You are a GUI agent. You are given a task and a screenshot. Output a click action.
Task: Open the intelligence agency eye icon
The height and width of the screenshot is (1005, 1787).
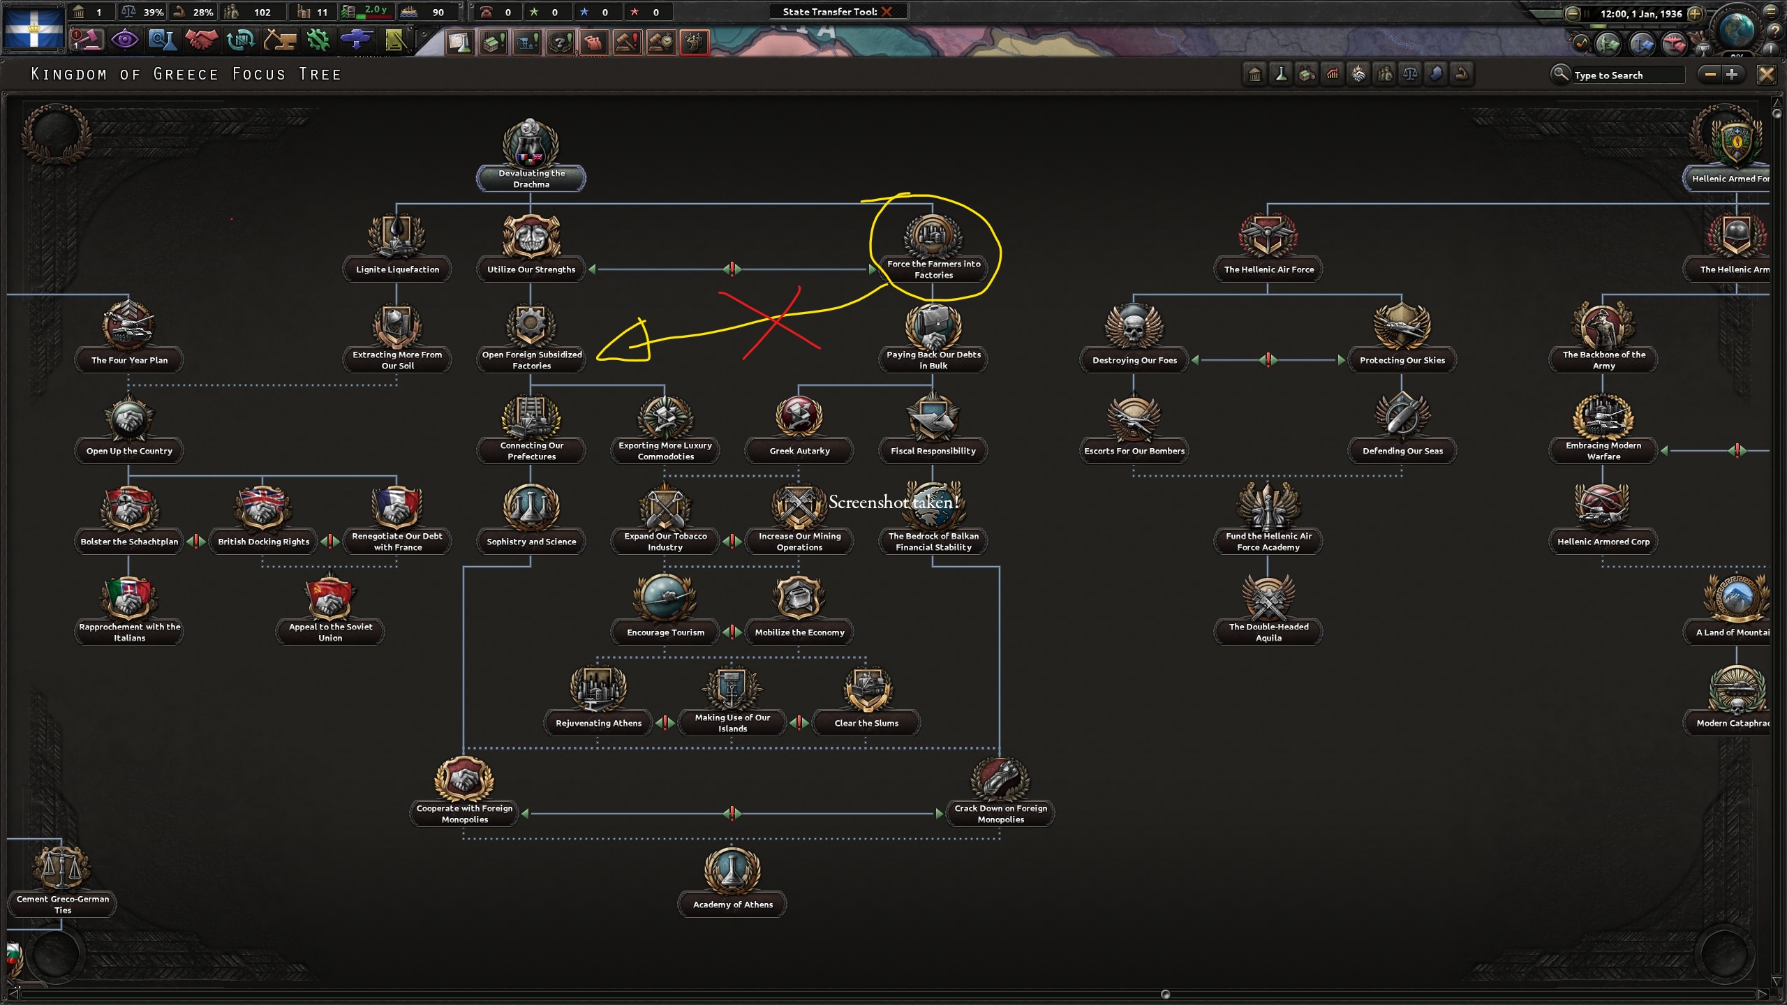pyautogui.click(x=124, y=40)
